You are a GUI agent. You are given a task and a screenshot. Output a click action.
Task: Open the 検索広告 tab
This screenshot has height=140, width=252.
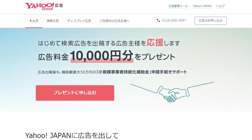coord(53,21)
